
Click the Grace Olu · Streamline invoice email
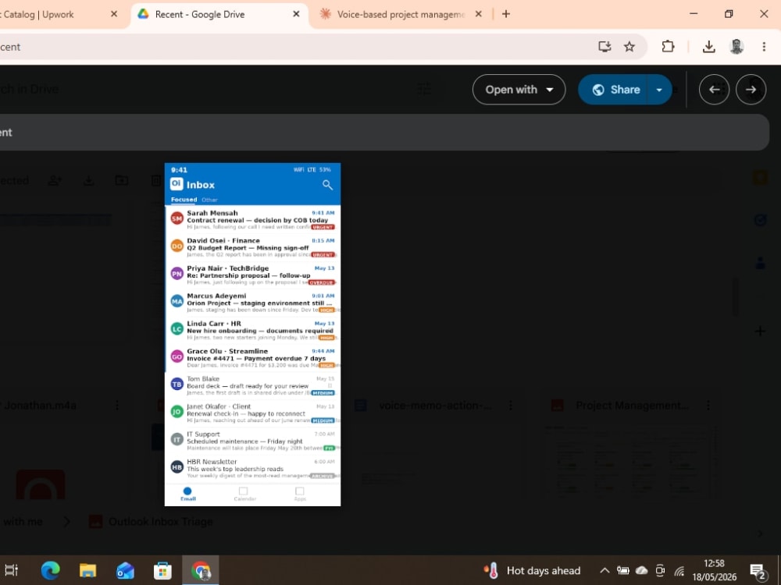pyautogui.click(x=252, y=358)
